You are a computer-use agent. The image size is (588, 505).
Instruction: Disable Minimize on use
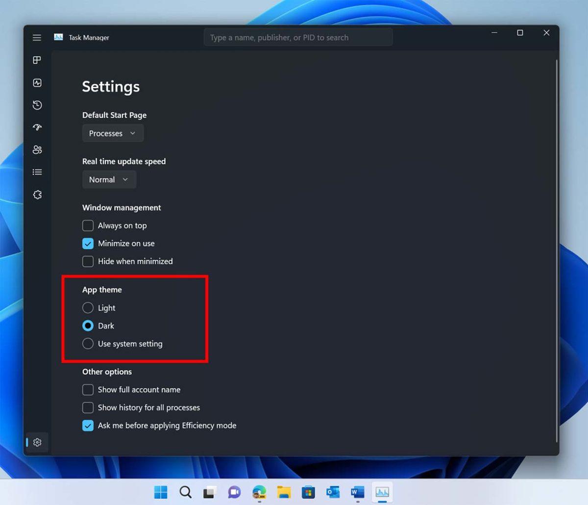tap(88, 243)
